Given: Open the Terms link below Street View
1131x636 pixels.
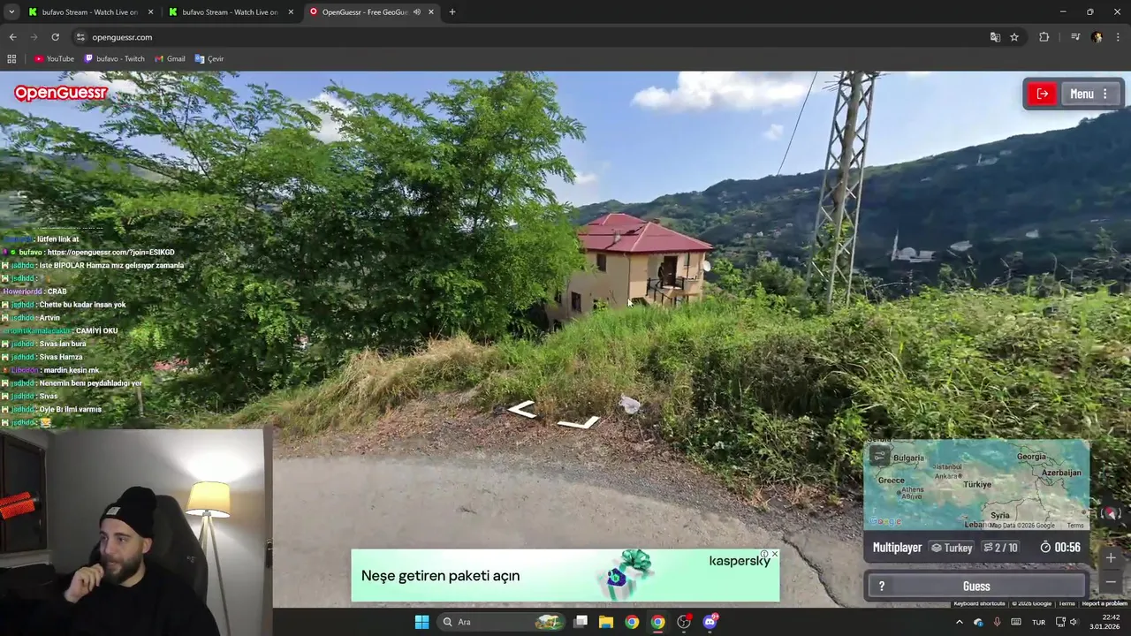Looking at the screenshot, I should pyautogui.click(x=1066, y=603).
